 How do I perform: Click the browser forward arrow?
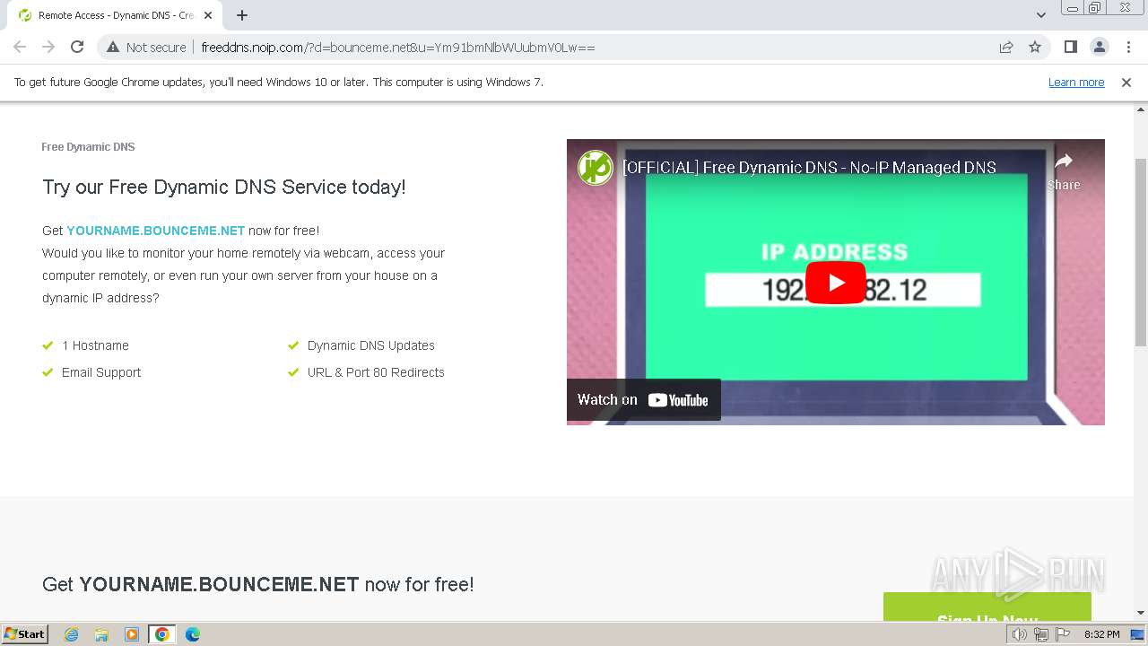pyautogui.click(x=48, y=47)
